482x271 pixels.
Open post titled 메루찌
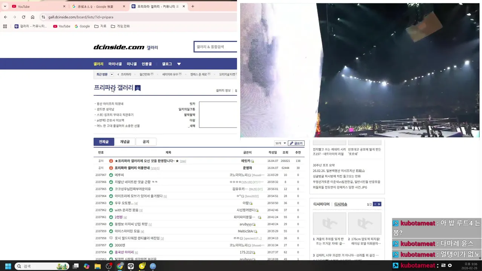click(119, 175)
